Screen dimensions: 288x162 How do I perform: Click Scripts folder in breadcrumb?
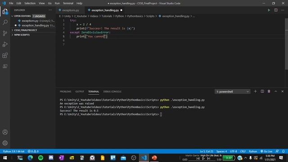coord(150,16)
